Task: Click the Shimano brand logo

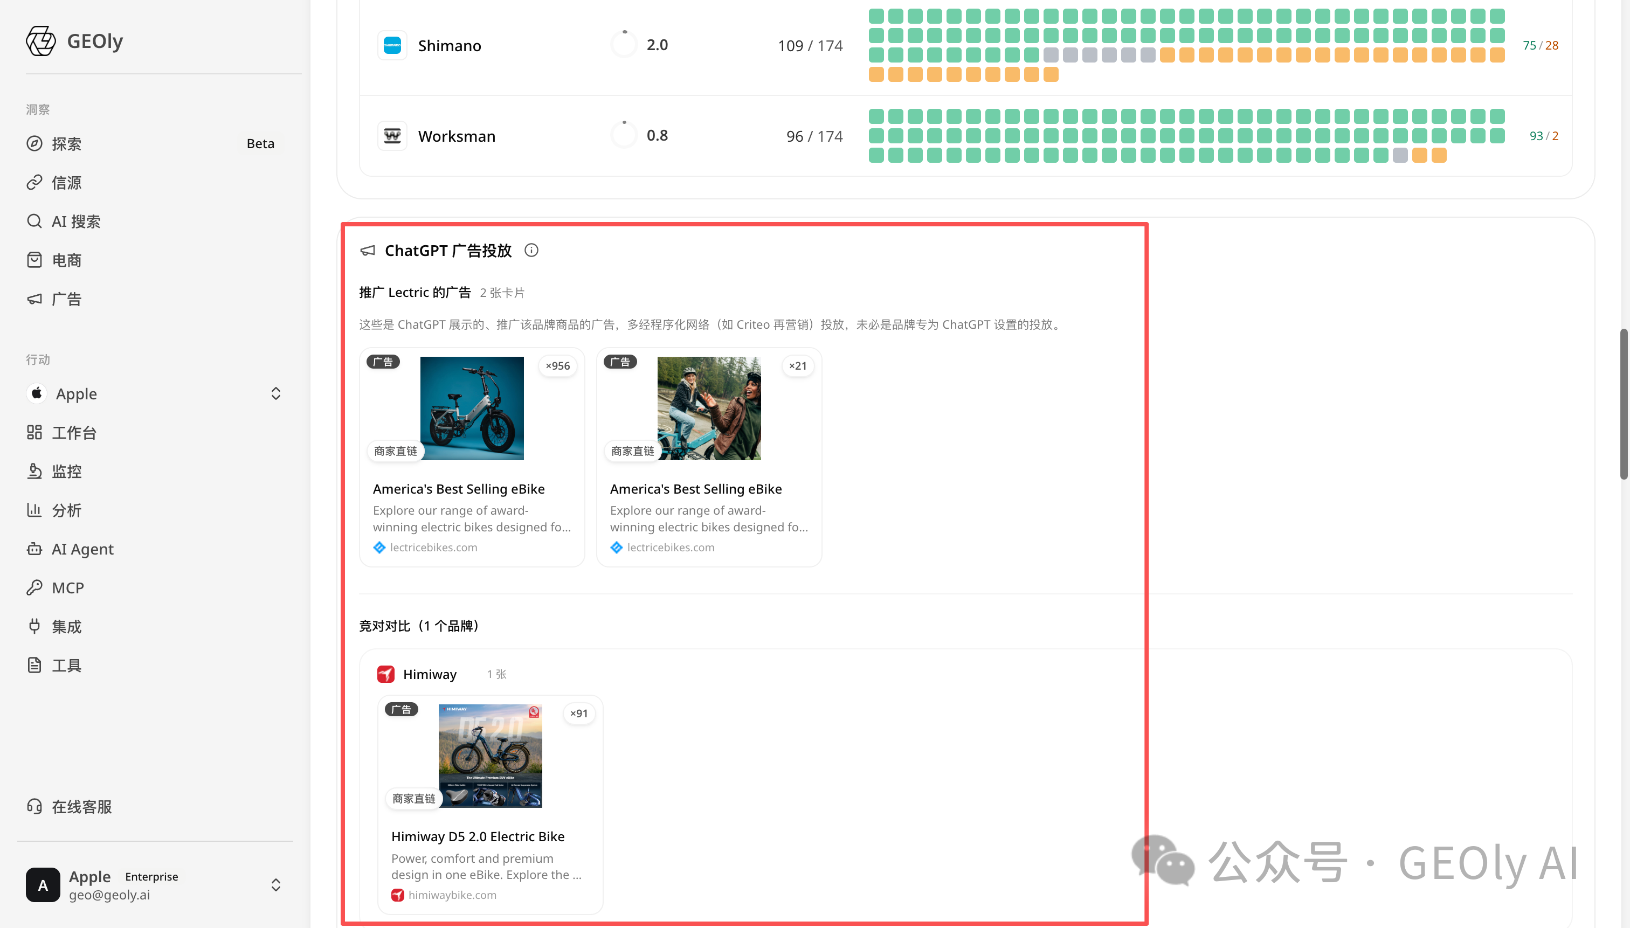Action: tap(392, 45)
